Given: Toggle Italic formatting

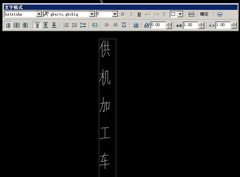Looking at the screenshot, I should [x=131, y=14].
